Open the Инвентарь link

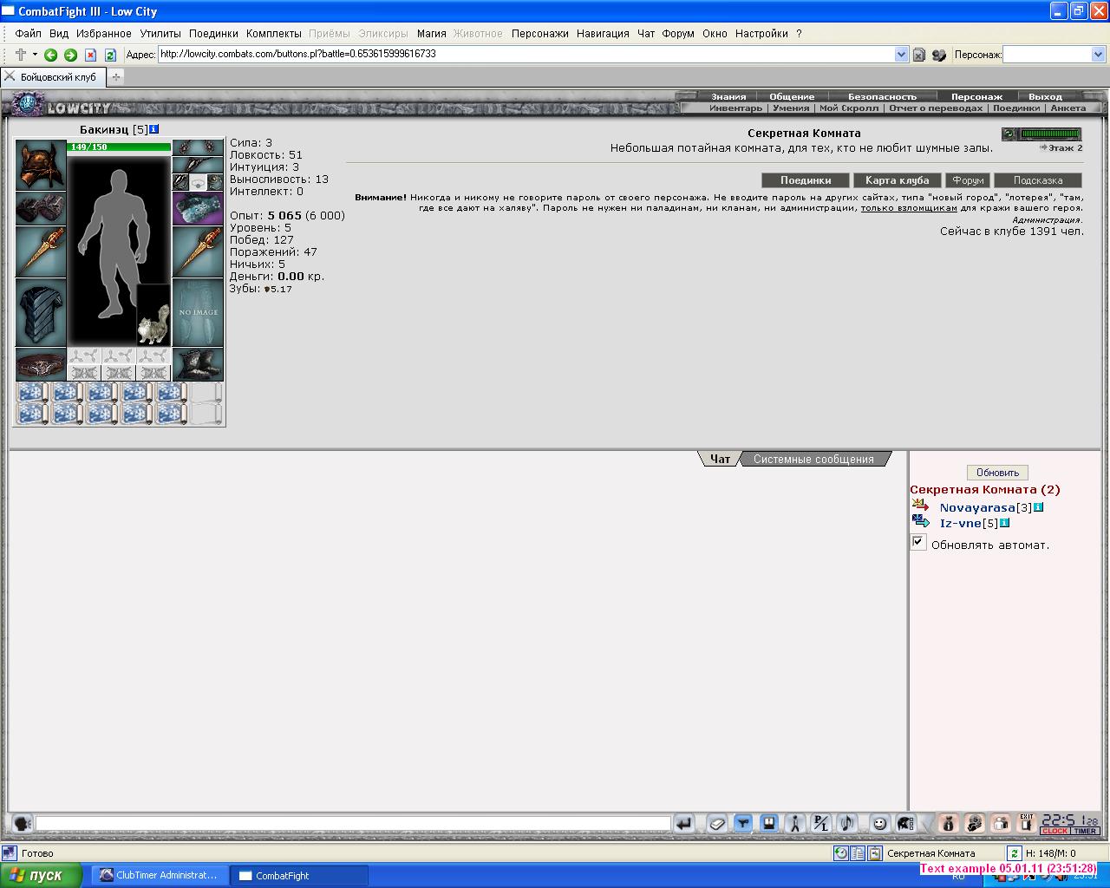point(735,108)
